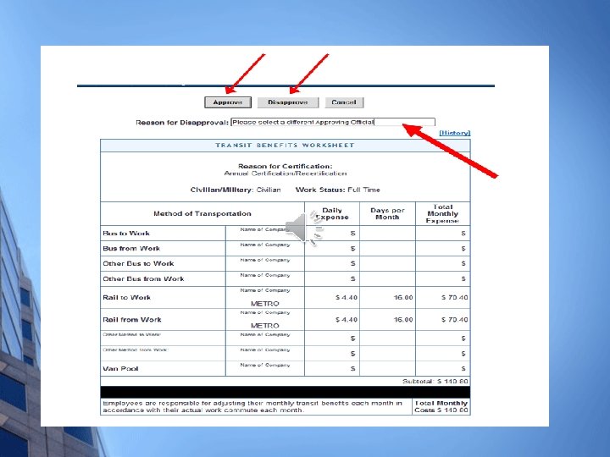The height and width of the screenshot is (457, 610).
Task: Click $4.40 daily expense for Rail from Work
Action: pyautogui.click(x=347, y=319)
